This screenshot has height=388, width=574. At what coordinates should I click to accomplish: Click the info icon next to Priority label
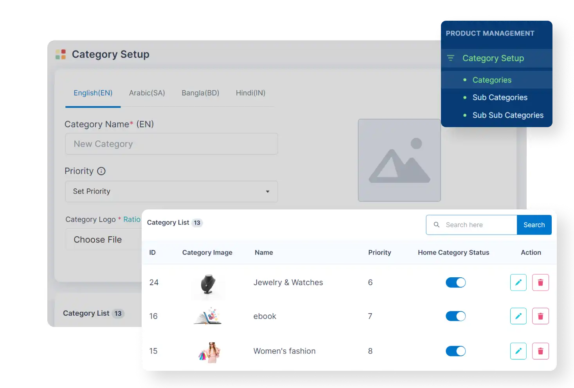(x=101, y=171)
